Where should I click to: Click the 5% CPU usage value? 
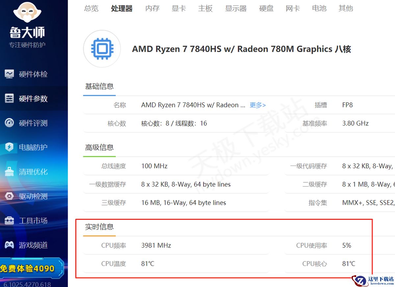[347, 246]
